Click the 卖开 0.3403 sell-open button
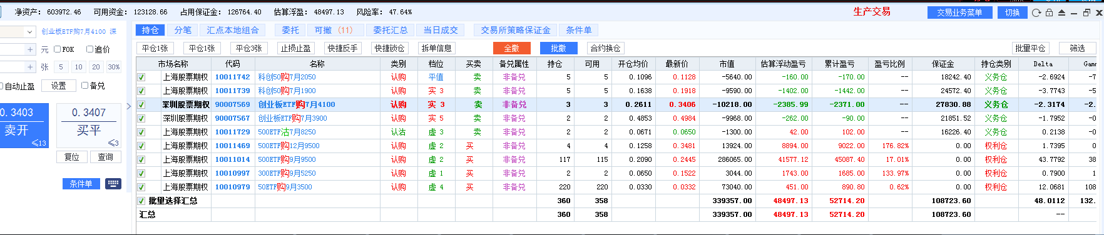Viewport: 1104px width, 235px height. (x=24, y=126)
